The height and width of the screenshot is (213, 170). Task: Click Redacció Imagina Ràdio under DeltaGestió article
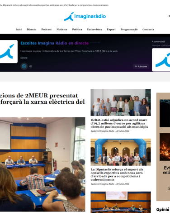click(103, 131)
